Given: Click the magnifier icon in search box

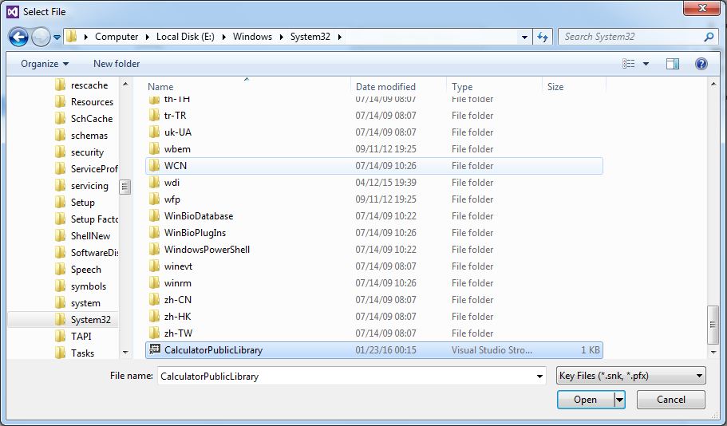Looking at the screenshot, I should (709, 37).
